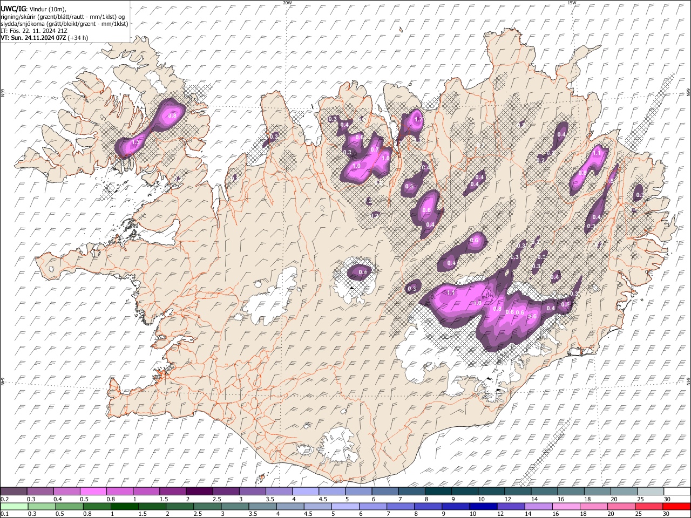Screen dimensions: 691x518
Task: Click the 'UWC/IG' title text
Action: (x=13, y=9)
